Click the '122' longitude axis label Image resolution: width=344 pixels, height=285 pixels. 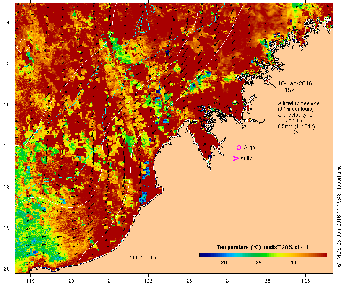[148, 281]
